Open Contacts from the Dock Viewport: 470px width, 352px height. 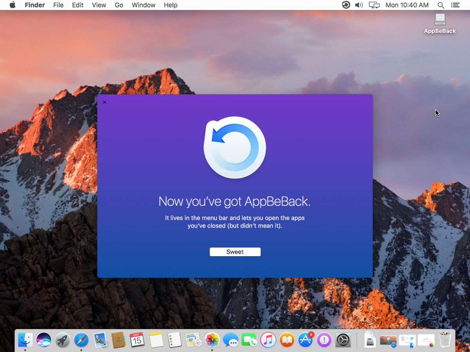point(118,340)
